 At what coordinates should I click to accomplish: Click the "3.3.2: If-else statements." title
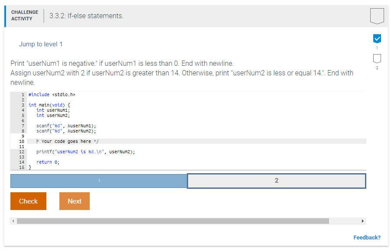coord(85,16)
